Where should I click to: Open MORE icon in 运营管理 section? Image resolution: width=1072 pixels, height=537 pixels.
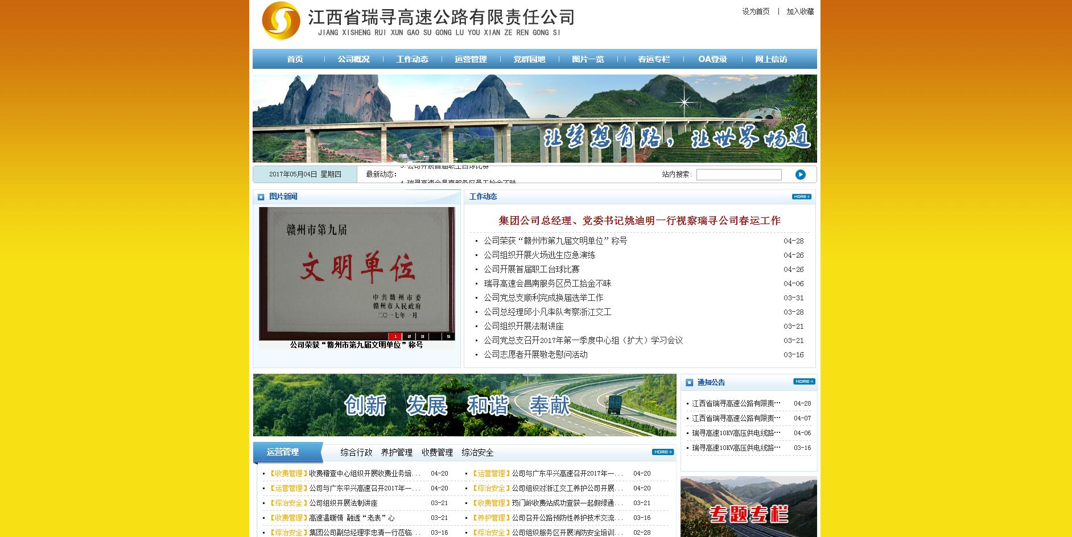click(x=662, y=452)
